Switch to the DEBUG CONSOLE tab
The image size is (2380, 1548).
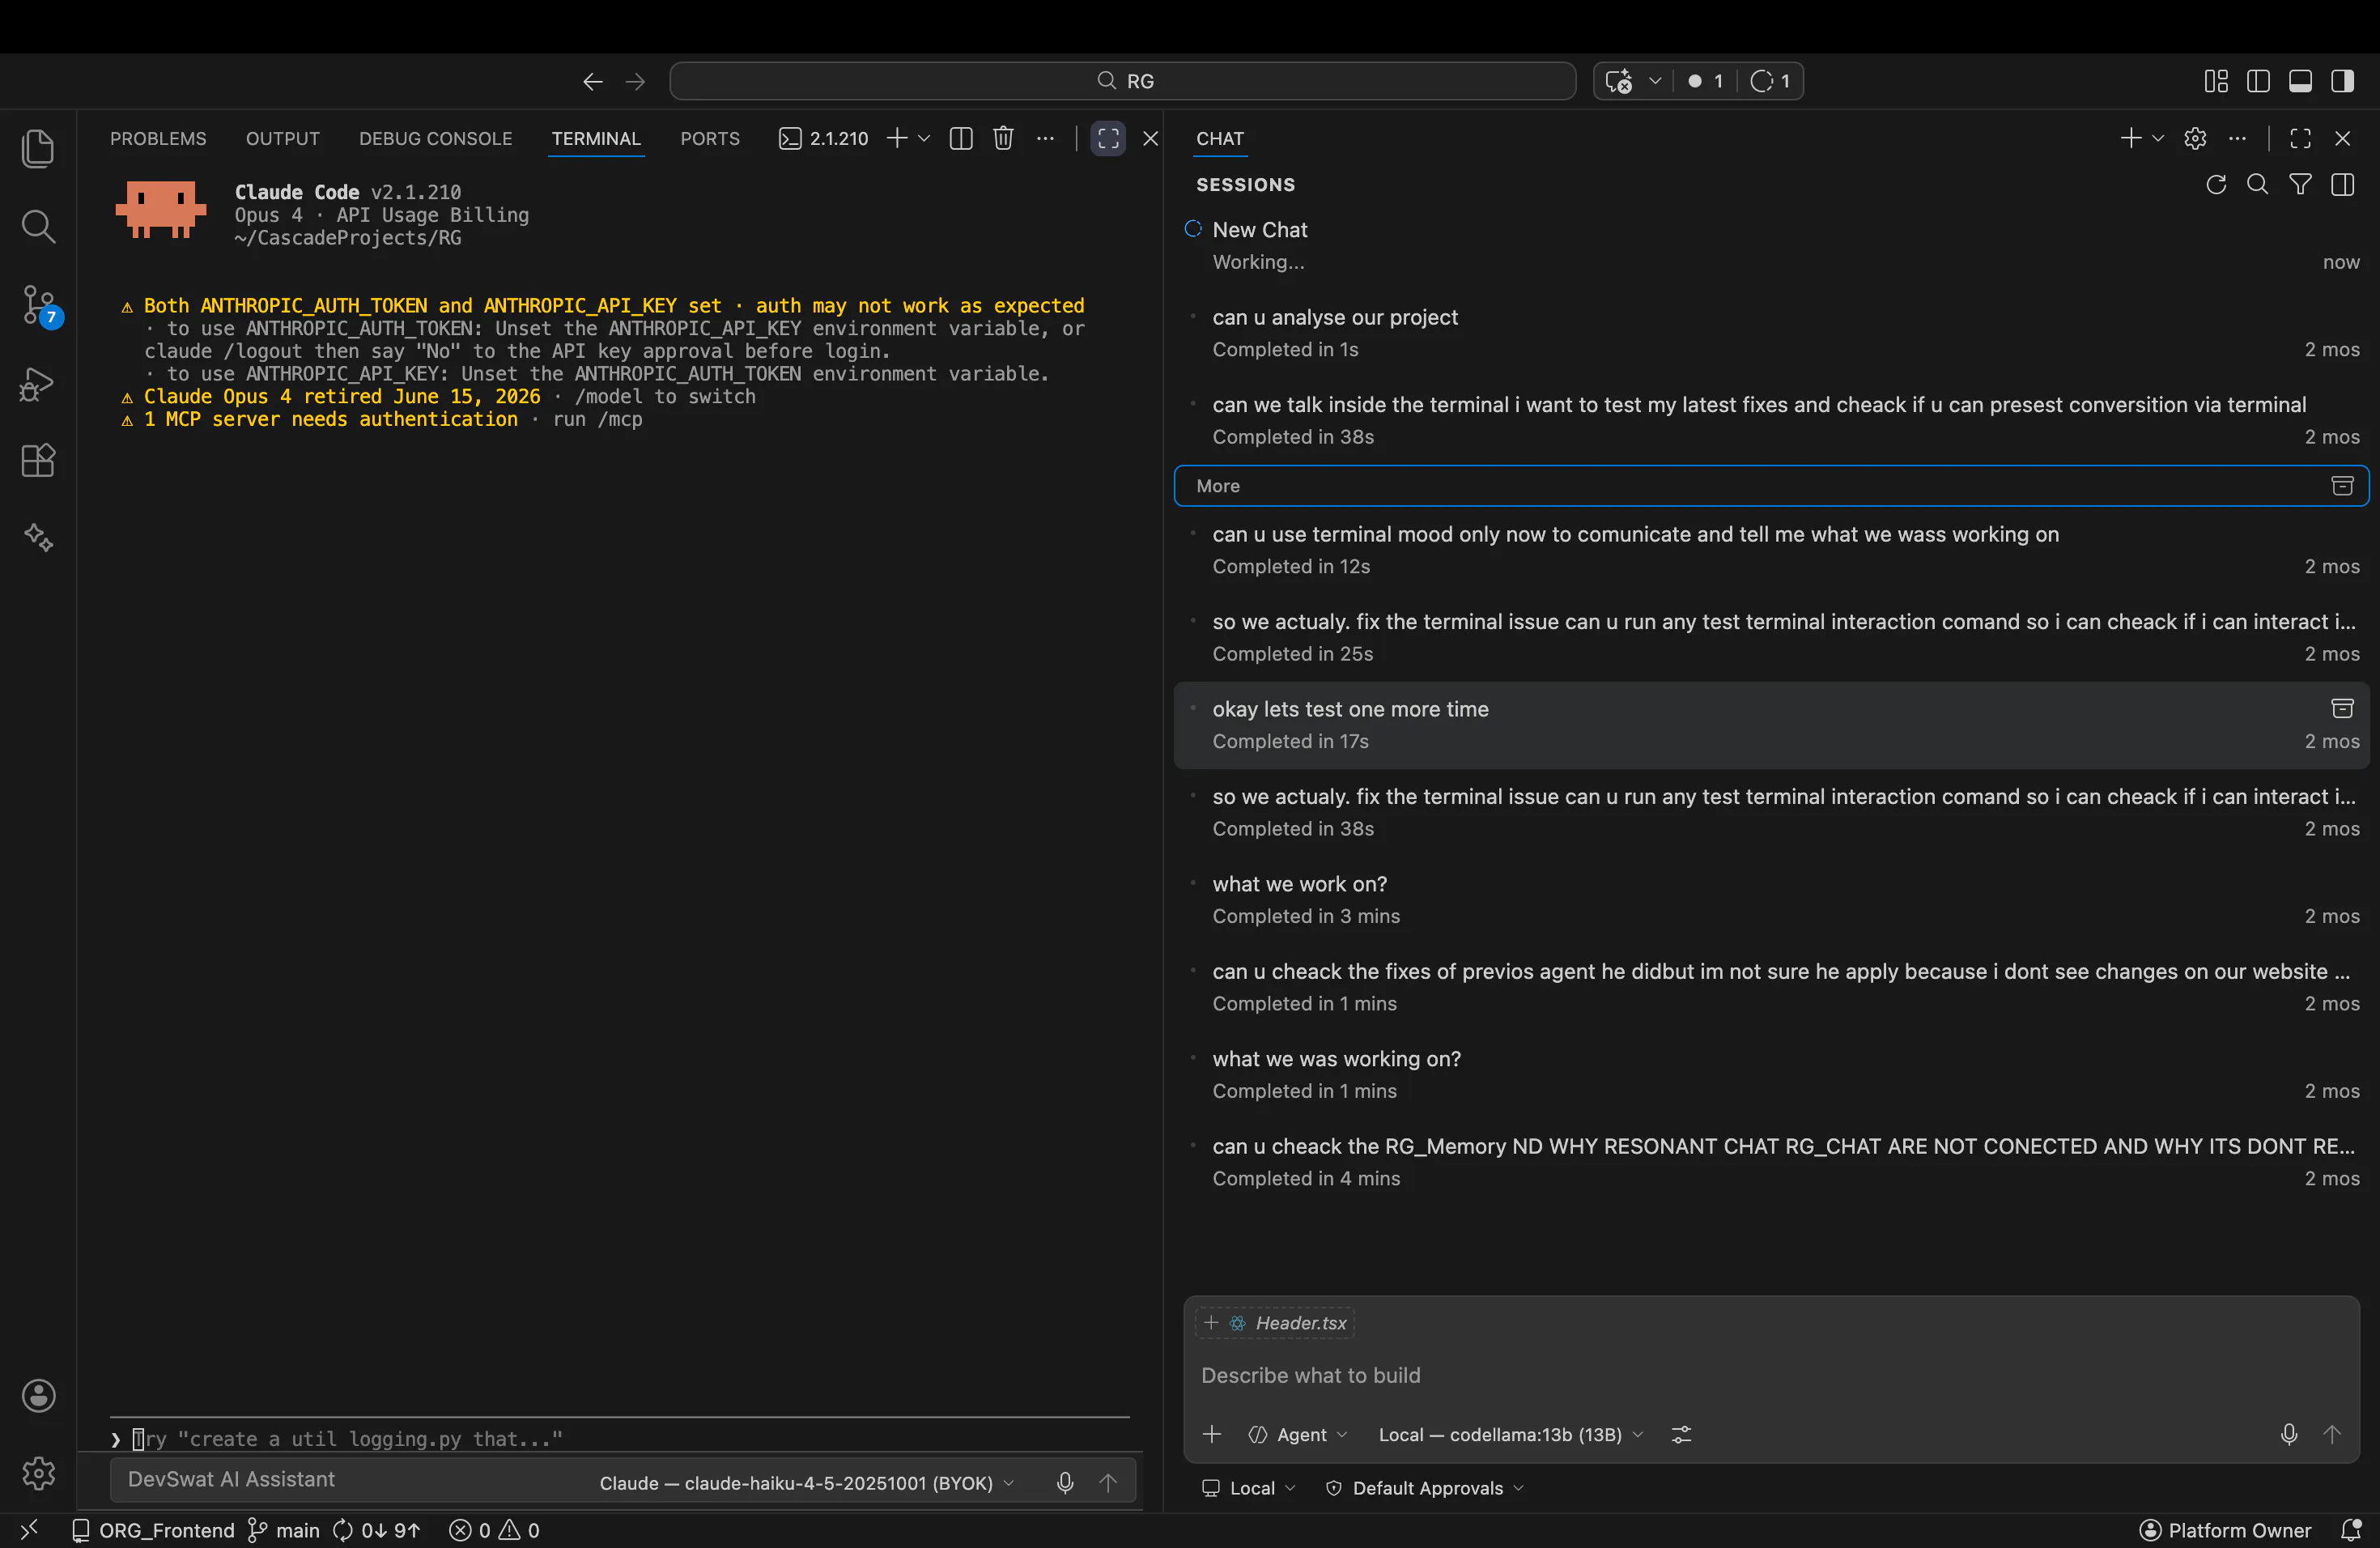(436, 138)
